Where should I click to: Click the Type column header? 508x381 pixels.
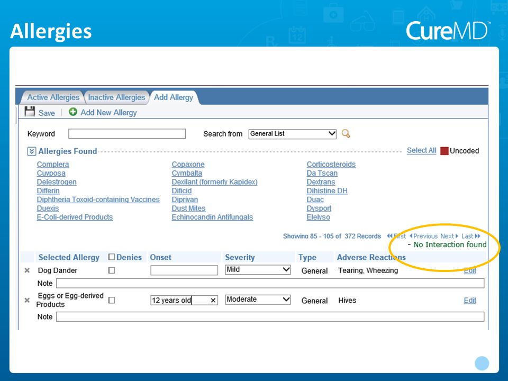[x=307, y=257]
